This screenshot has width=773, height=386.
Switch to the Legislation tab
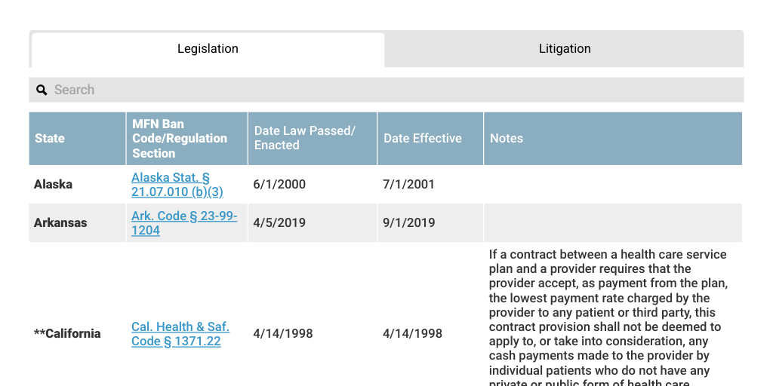[x=208, y=49]
